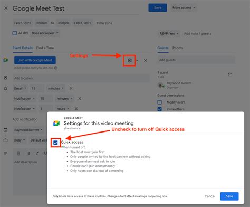This screenshot has width=250, height=207.
Task: Enable the Modify event guest permission
Action: click(x=160, y=102)
